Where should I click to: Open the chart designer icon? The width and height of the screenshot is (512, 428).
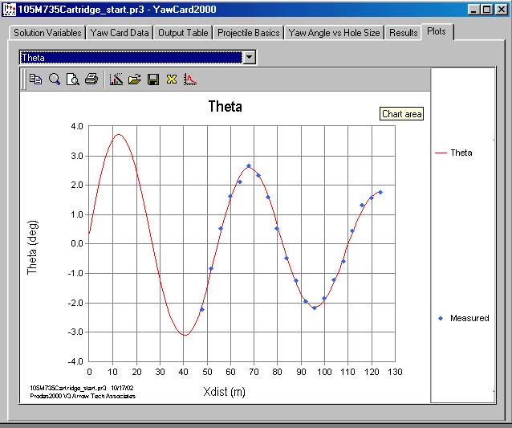point(116,79)
